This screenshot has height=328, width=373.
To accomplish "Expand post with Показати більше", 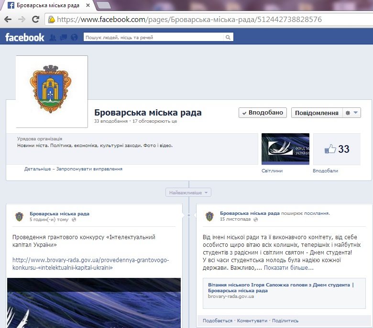I will point(288,268).
